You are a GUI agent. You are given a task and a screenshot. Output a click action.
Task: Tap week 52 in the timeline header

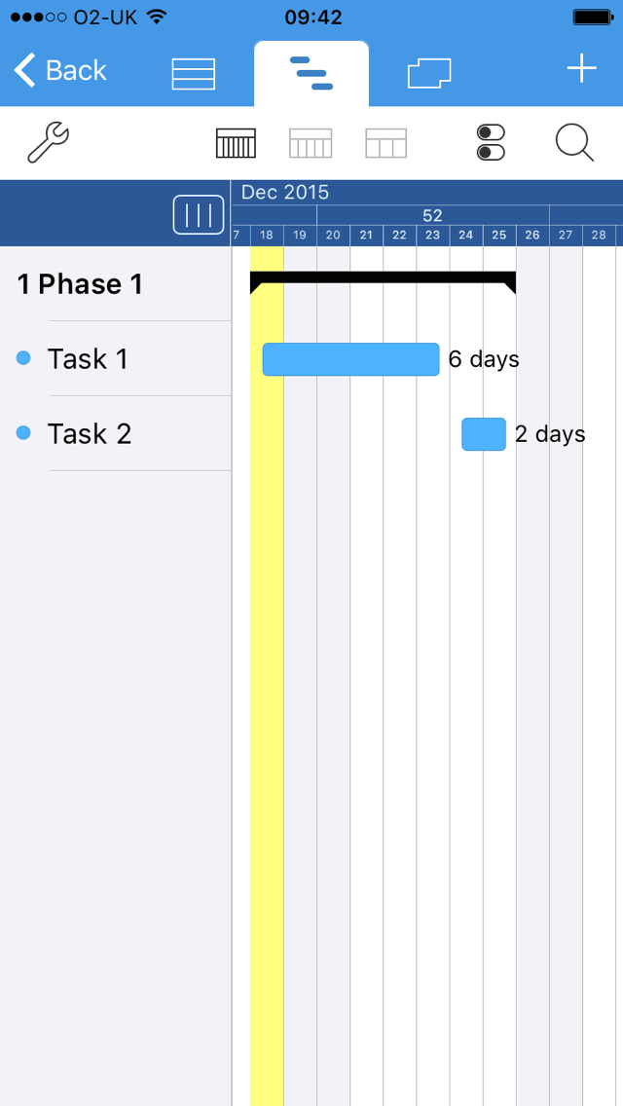pos(432,216)
